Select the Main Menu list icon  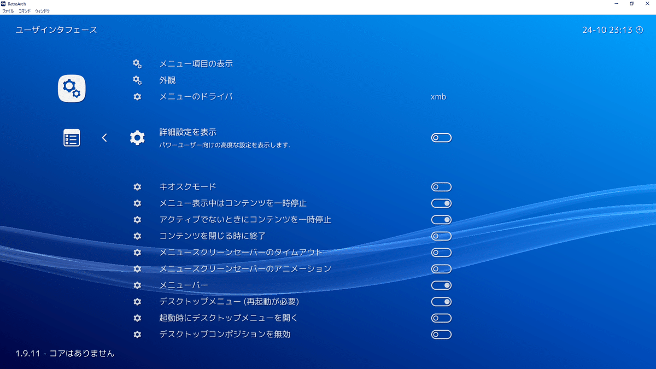pos(72,138)
